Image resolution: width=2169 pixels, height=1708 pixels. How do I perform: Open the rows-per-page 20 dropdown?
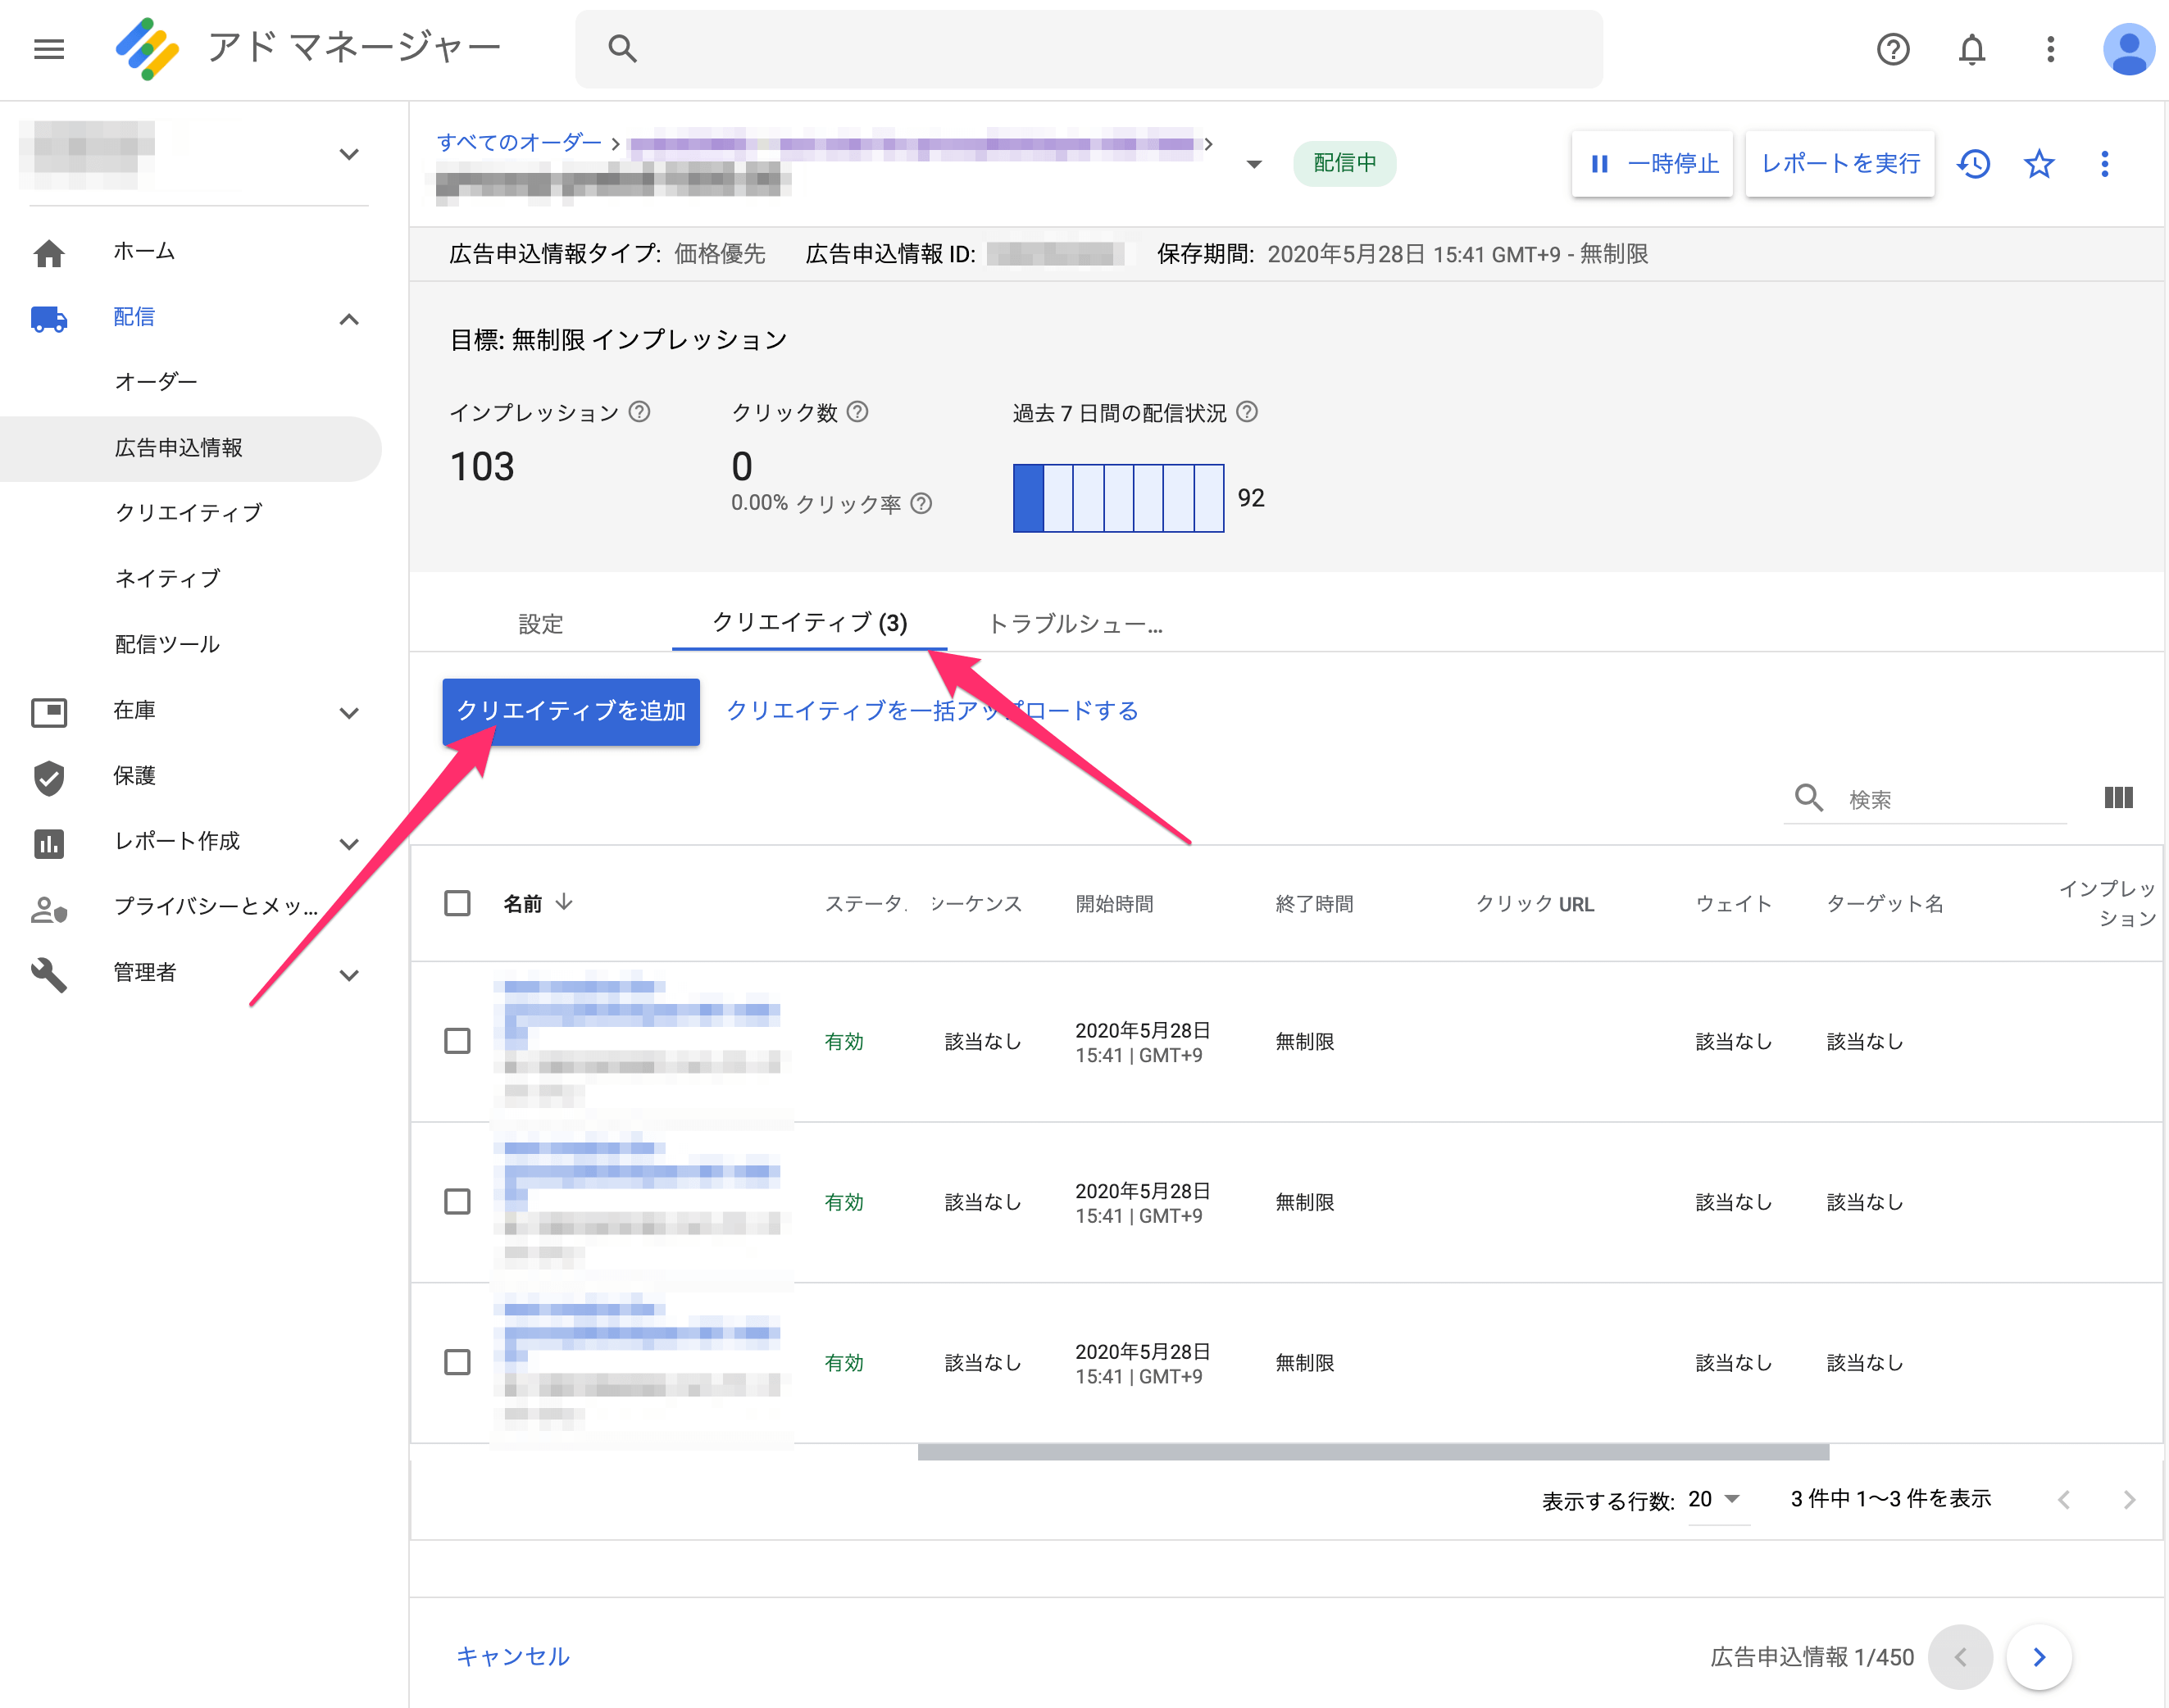(x=1716, y=1499)
